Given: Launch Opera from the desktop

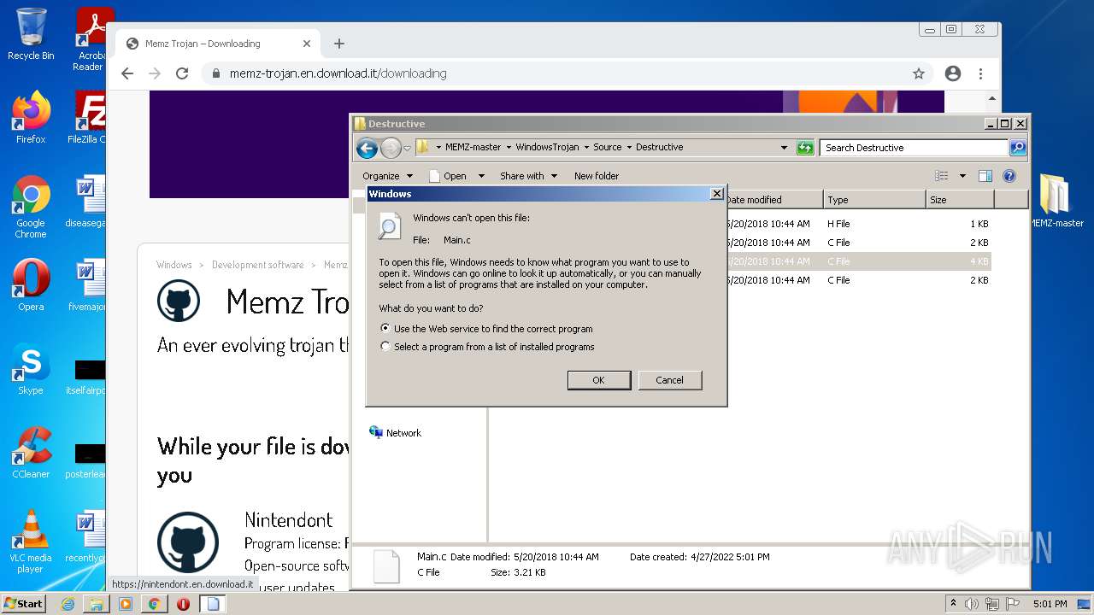Looking at the screenshot, I should [31, 285].
